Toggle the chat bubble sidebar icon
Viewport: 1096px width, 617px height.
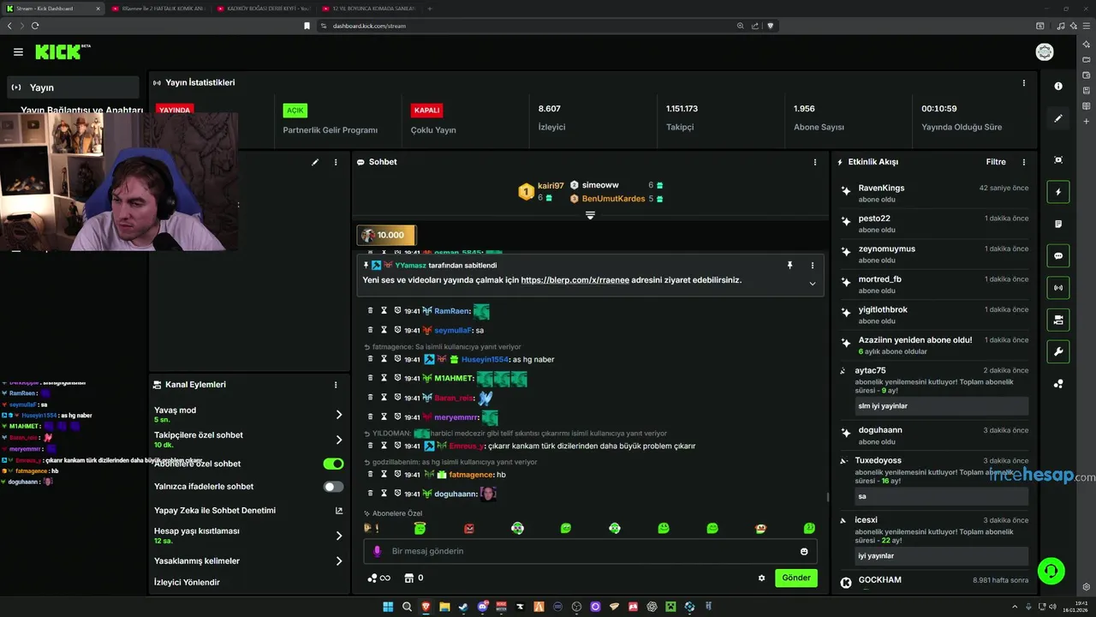click(1058, 255)
